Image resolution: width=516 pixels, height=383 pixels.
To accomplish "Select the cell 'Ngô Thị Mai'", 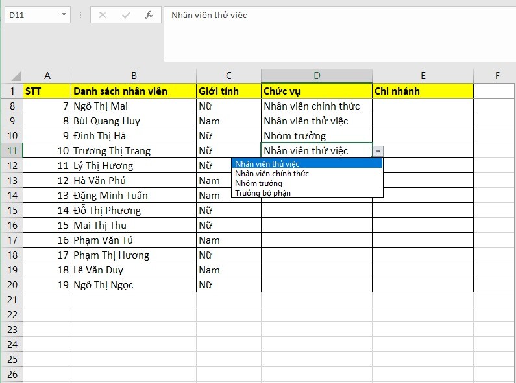I will pyautogui.click(x=134, y=106).
